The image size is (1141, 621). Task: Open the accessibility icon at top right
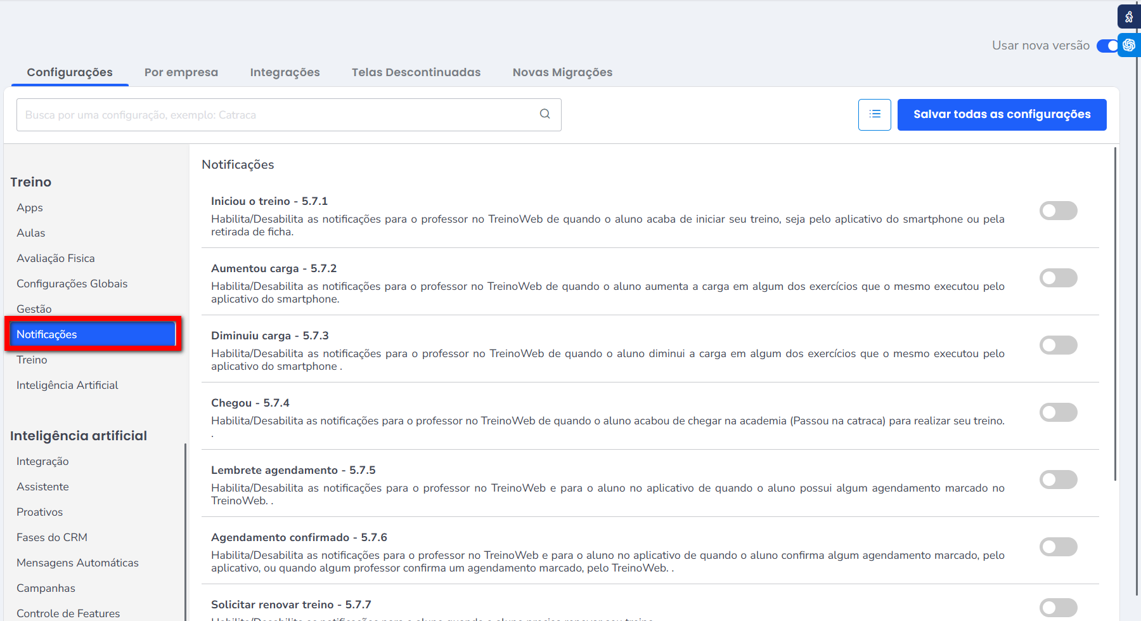[1129, 17]
